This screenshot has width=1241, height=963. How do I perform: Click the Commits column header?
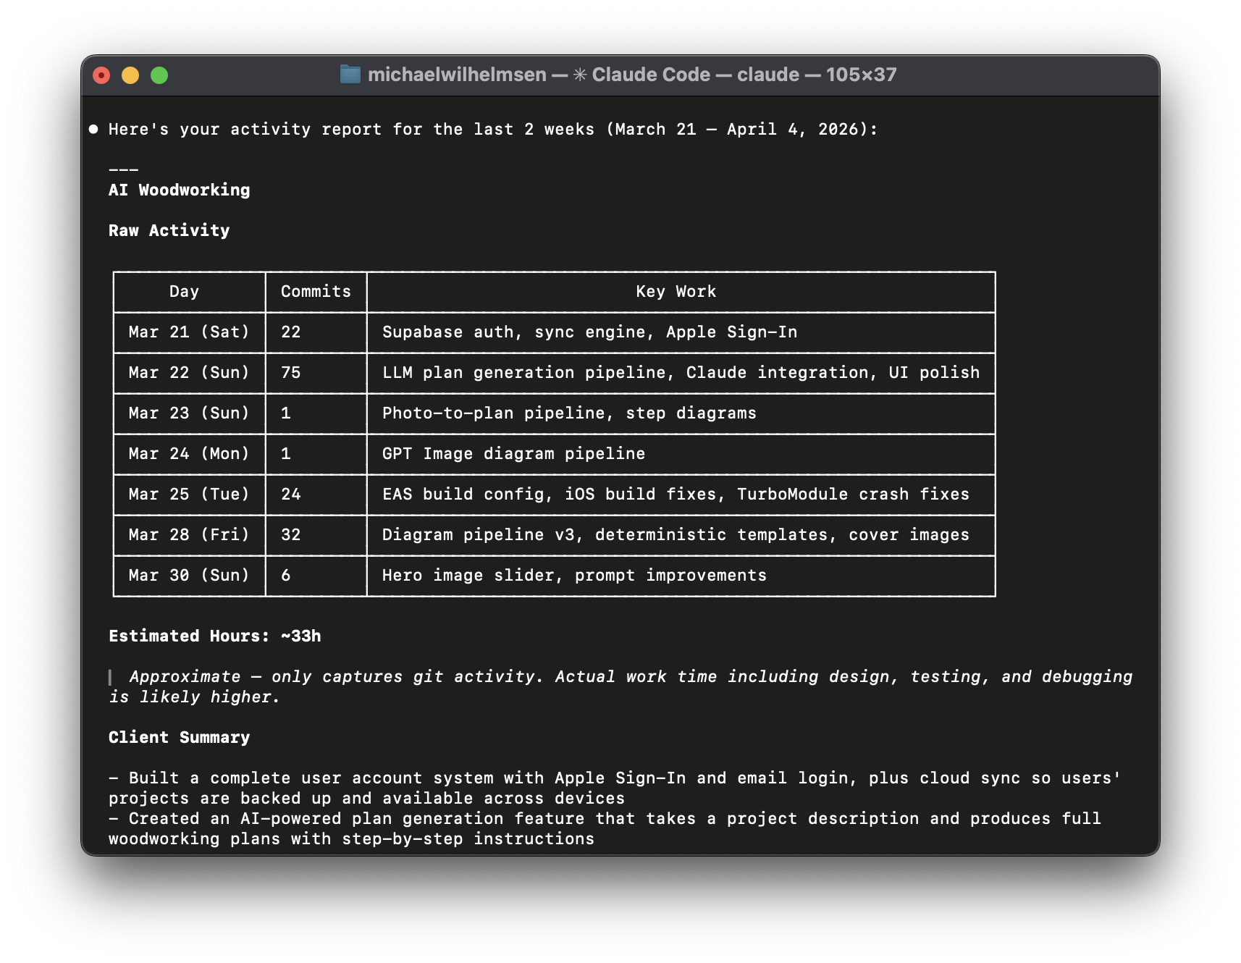316,291
